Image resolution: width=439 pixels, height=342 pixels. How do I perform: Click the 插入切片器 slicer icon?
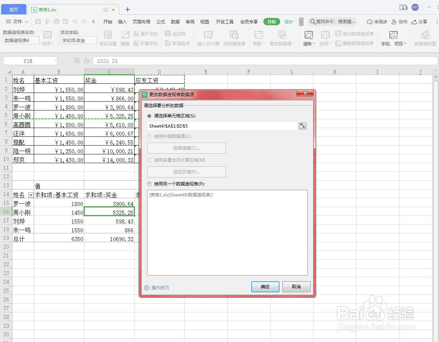click(208, 35)
